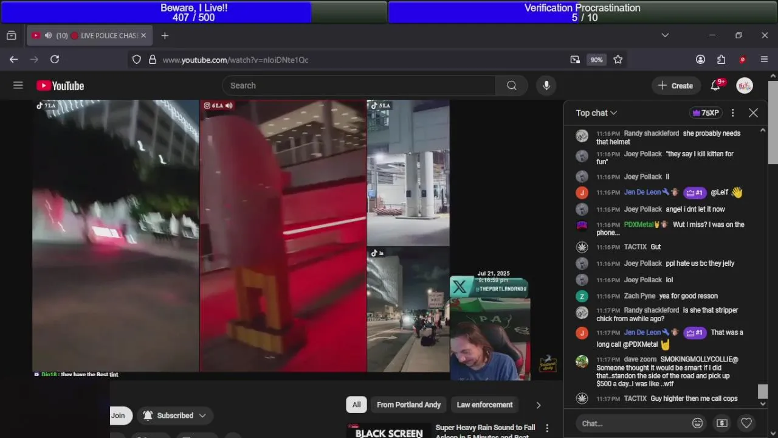Open picture-in-picture icon in address bar
Screen dimensions: 778x438
coord(575,60)
